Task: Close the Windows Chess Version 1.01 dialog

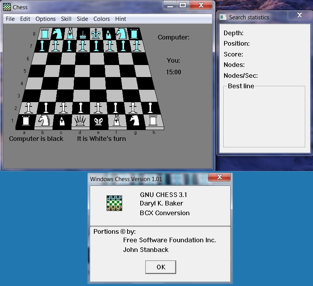Action: 219,177
